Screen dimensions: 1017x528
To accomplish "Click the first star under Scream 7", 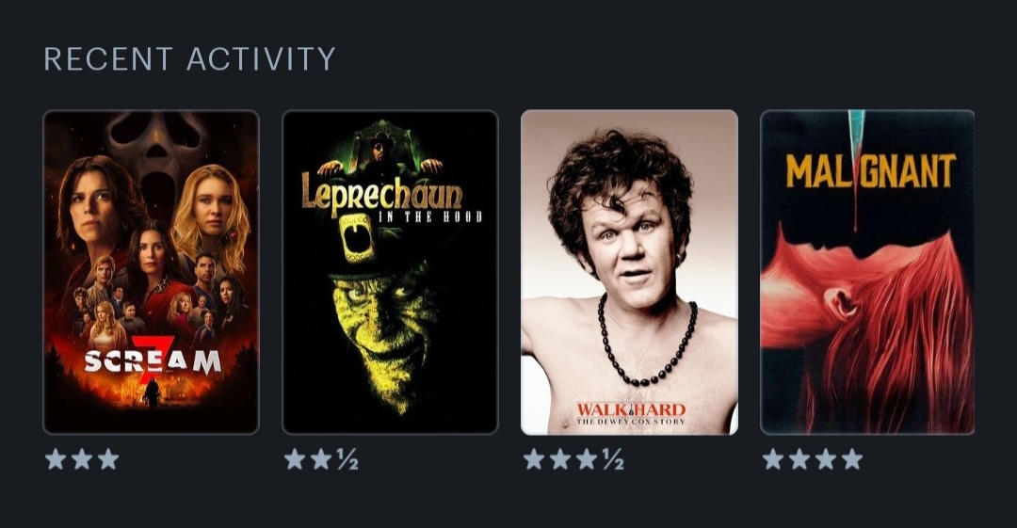I will (x=56, y=459).
